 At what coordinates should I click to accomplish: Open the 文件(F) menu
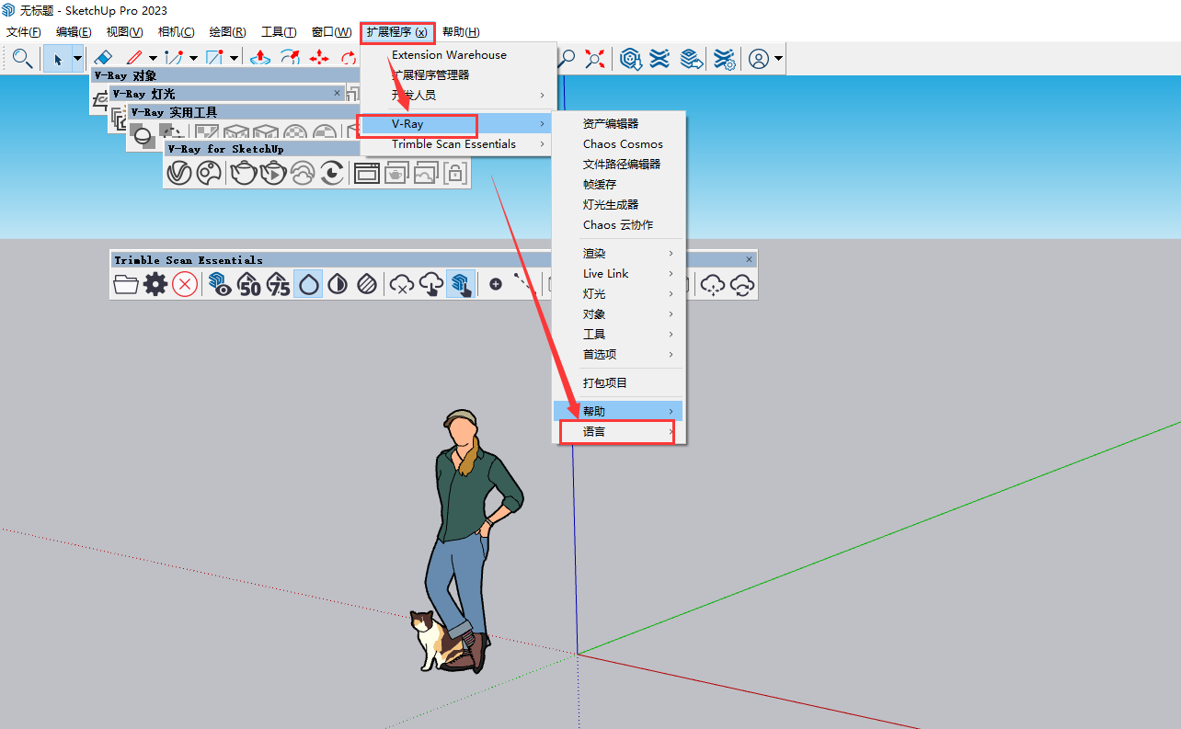tap(24, 32)
